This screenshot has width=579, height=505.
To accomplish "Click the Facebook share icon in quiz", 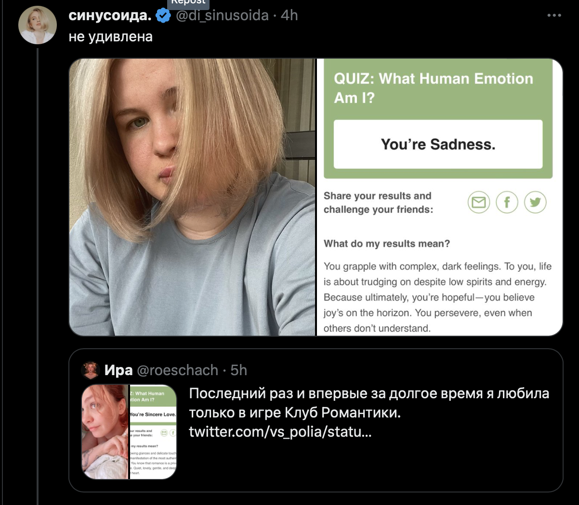I will pos(507,202).
